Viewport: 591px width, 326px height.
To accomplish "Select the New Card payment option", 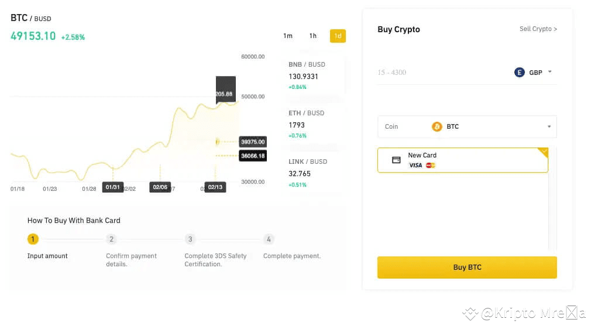I will [462, 160].
